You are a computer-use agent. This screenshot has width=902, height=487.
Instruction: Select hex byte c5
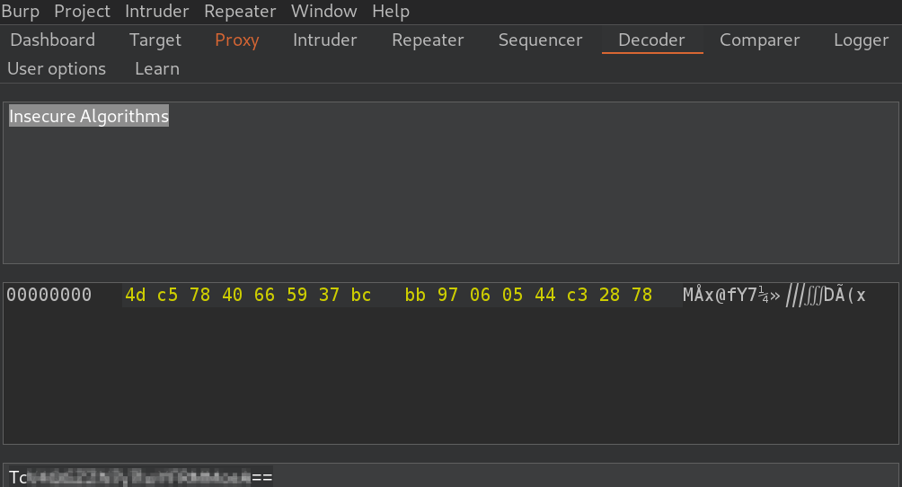pos(167,295)
